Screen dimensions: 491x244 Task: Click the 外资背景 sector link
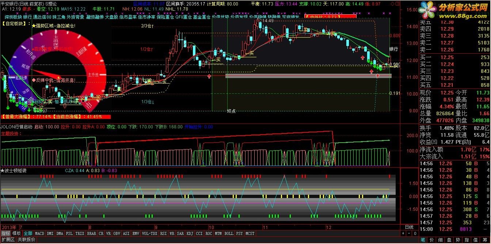pos(75,17)
